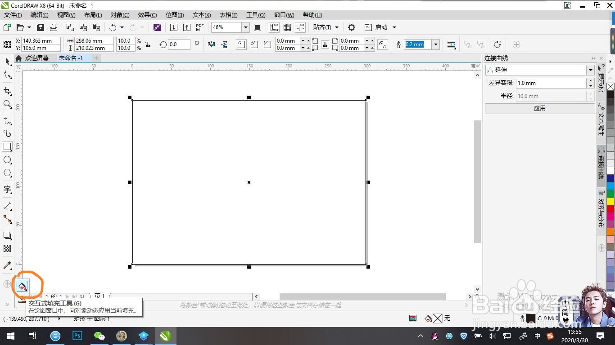Toggle Edit Corners Together lock
Screen dimensions: 615x345
(x=325, y=44)
